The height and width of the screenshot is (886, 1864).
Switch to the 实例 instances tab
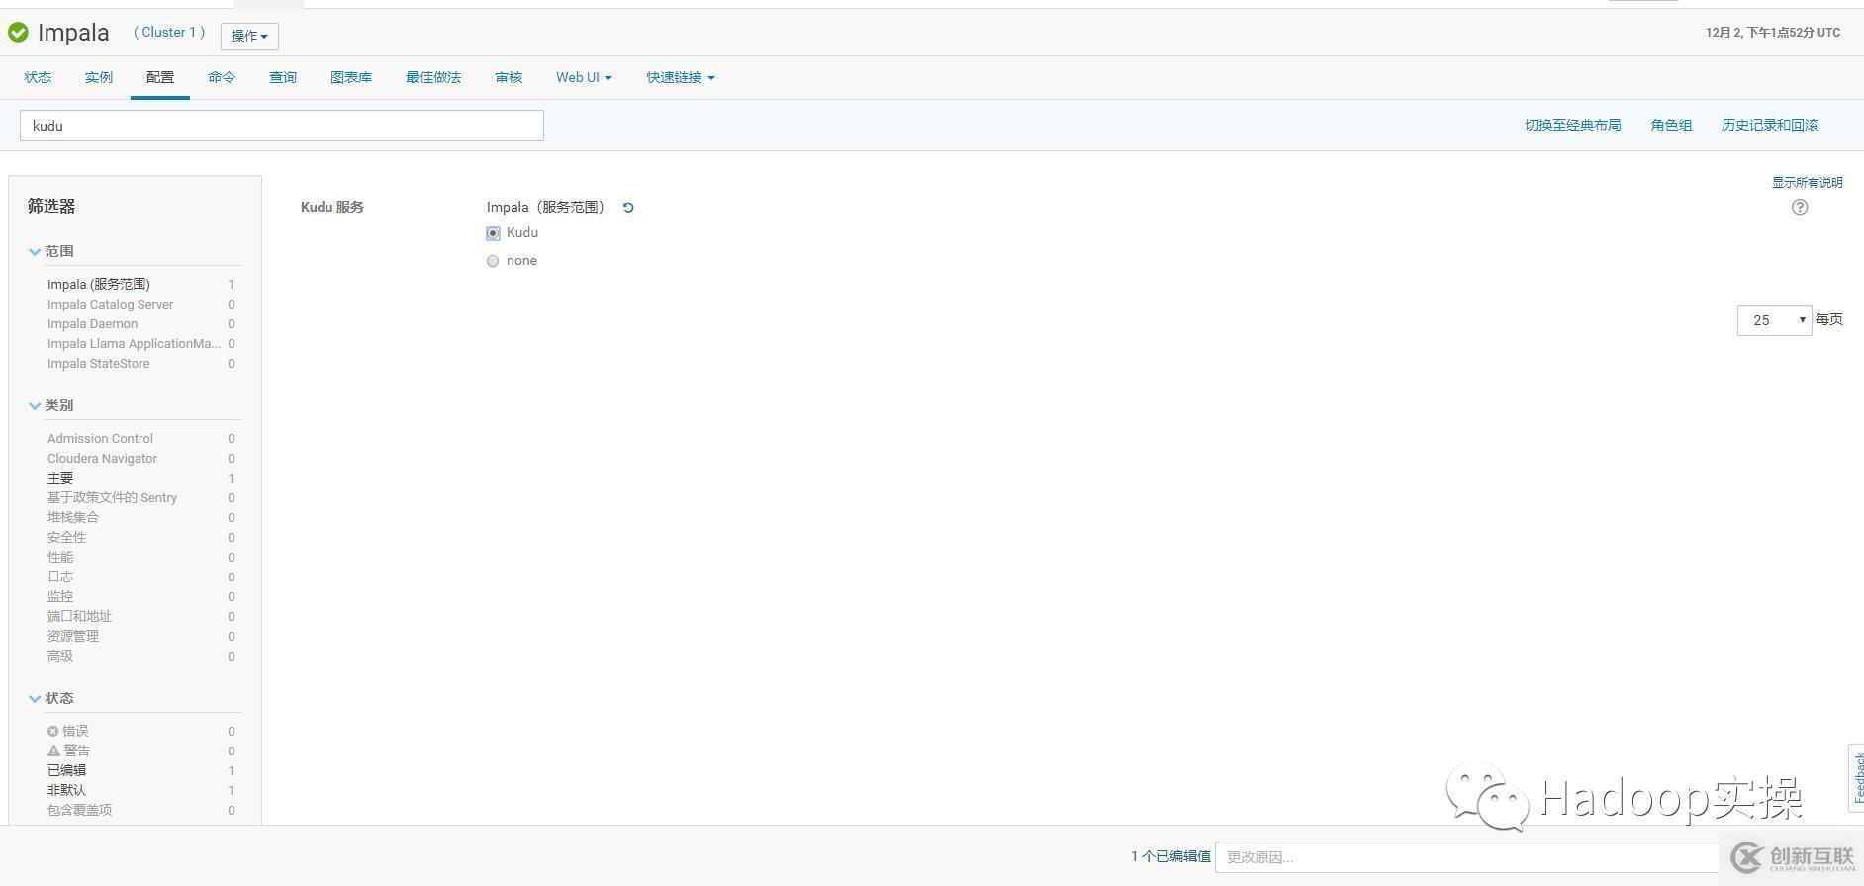point(99,77)
